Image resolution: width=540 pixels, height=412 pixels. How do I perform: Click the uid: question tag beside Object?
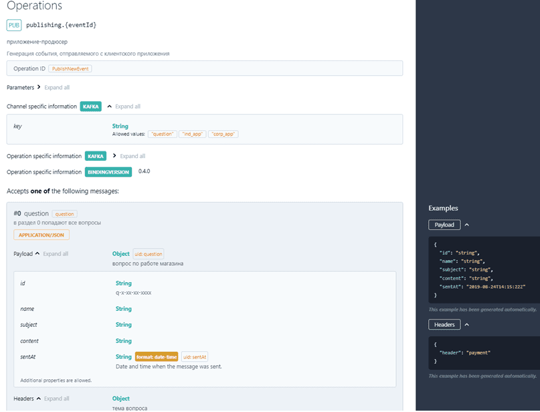pos(148,254)
